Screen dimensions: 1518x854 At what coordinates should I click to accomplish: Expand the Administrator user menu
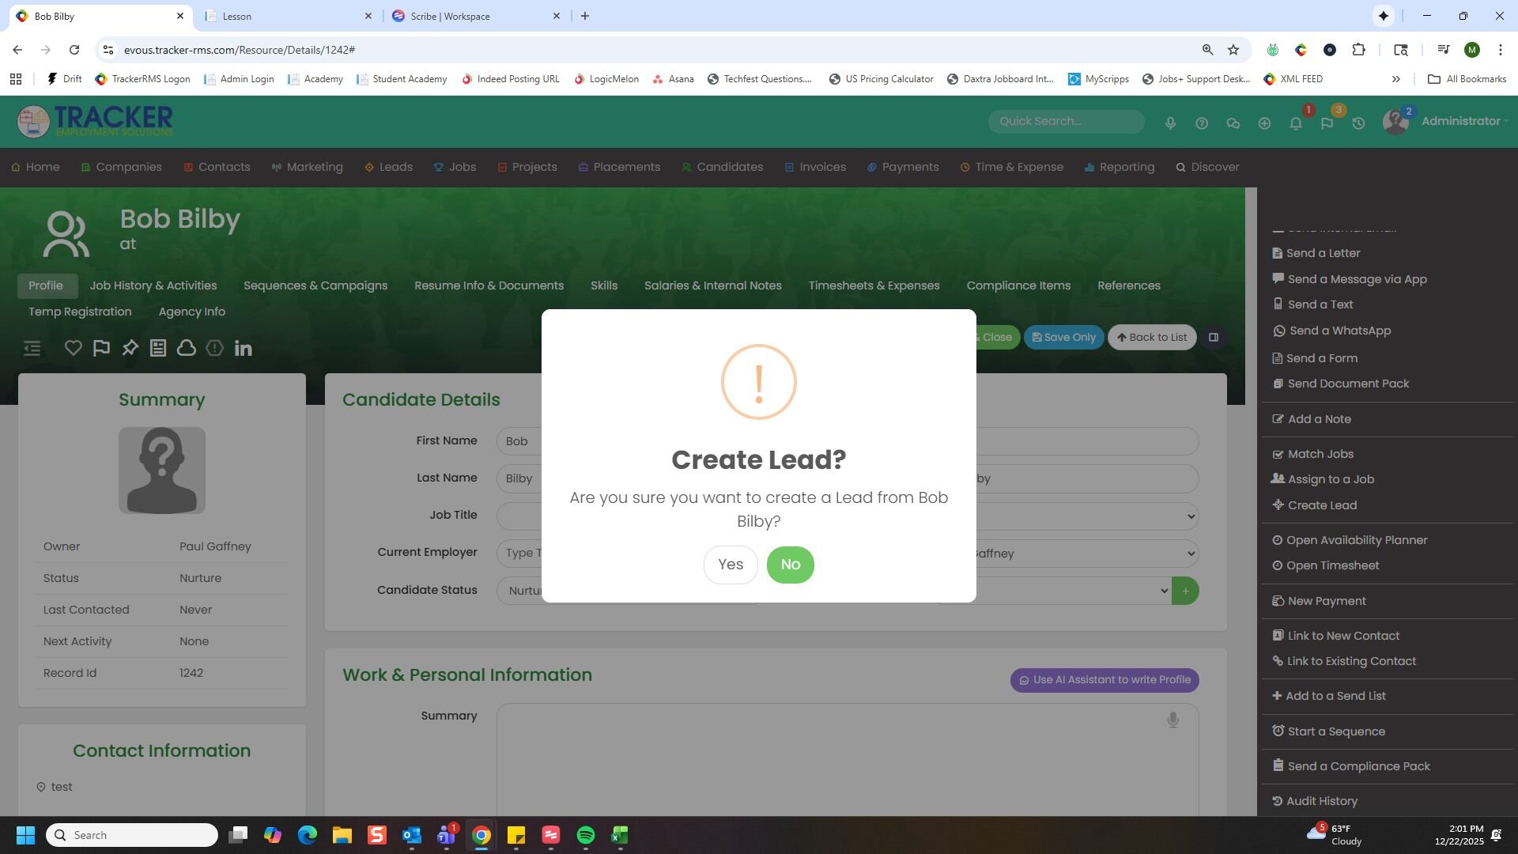point(1460,121)
